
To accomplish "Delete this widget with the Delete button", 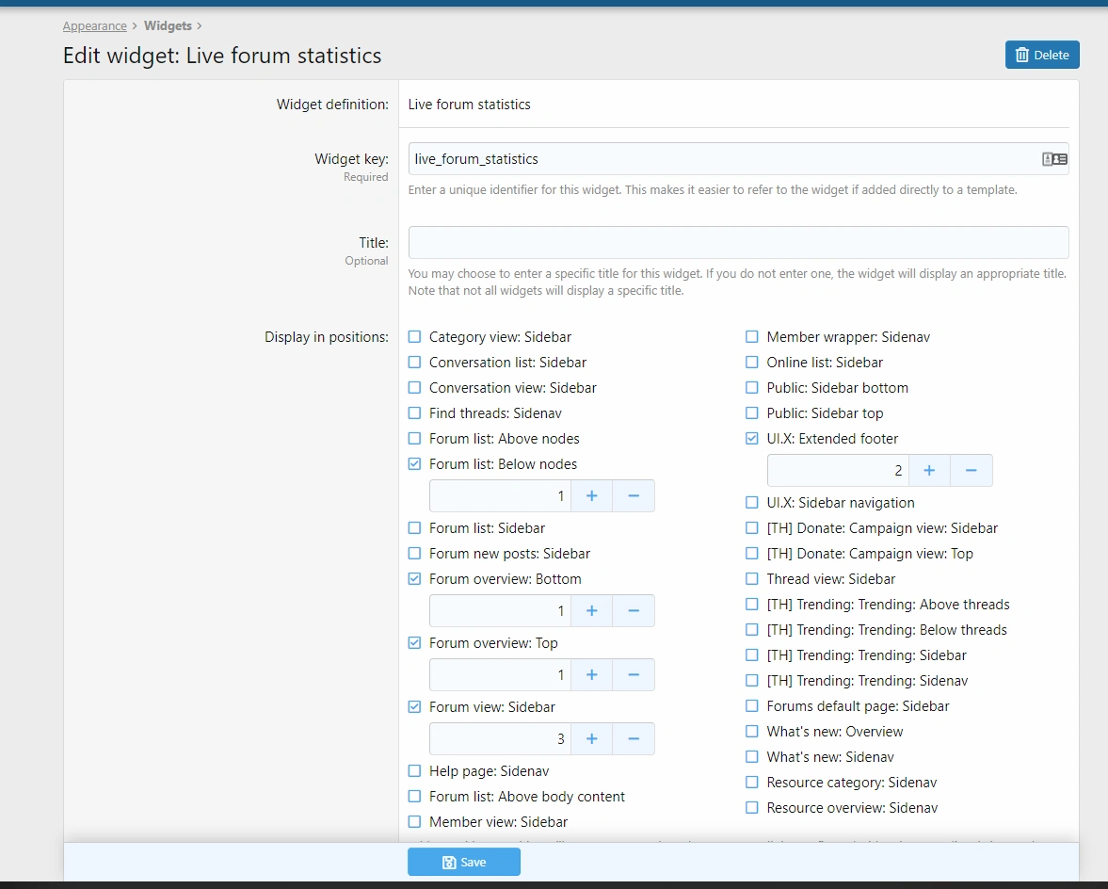I will 1042,55.
